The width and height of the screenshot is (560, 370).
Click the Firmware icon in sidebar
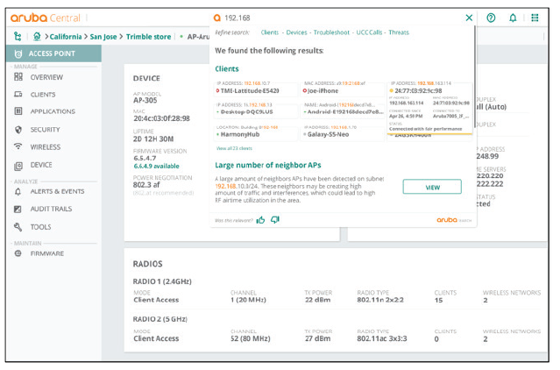tap(18, 253)
